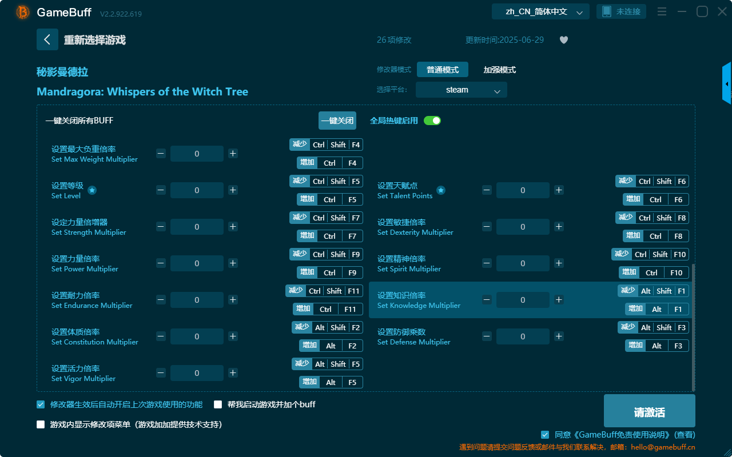This screenshot has height=457, width=732.
Task: Click the Set Level value field
Action: (x=197, y=190)
